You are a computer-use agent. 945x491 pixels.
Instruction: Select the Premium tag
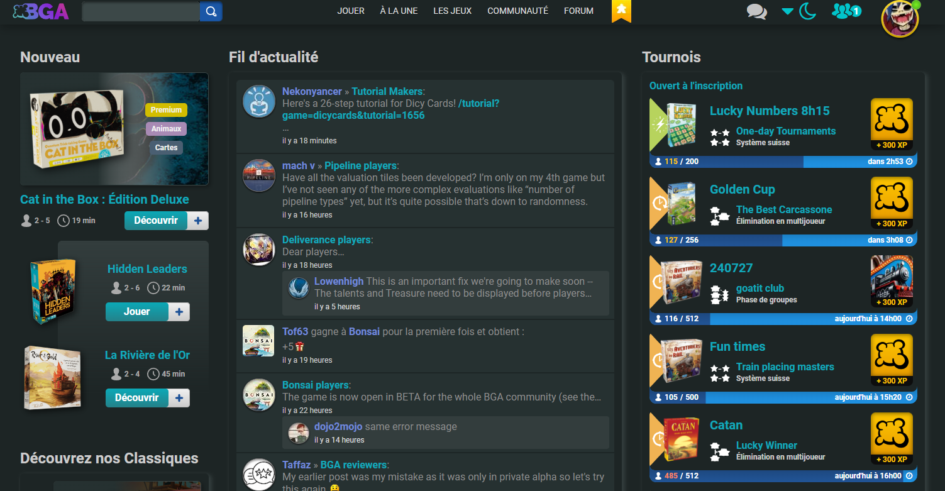pyautogui.click(x=166, y=110)
